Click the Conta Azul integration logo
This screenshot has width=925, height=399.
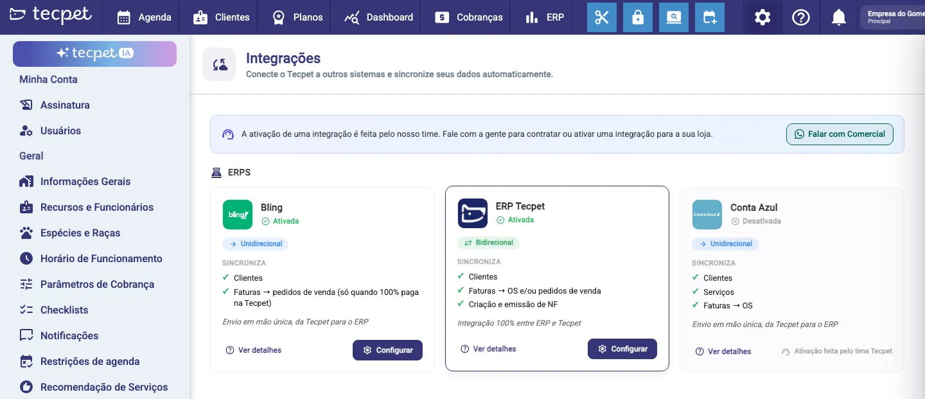[x=707, y=215]
